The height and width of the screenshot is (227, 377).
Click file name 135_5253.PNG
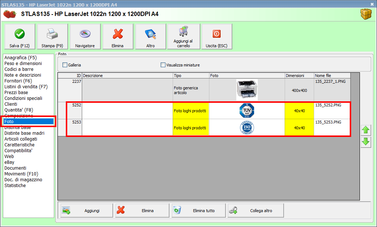[328, 122]
